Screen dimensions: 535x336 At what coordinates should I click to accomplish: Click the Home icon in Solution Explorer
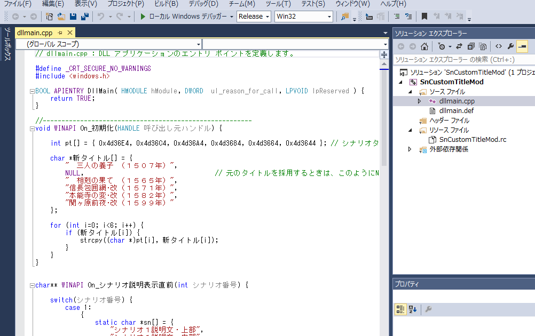click(424, 46)
